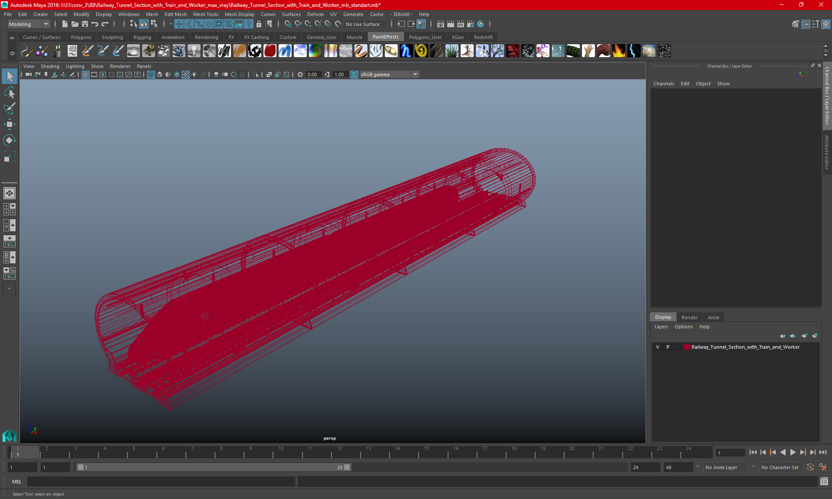Click the gamma value field 1.00
Screen dimensions: 832x499
(340, 75)
